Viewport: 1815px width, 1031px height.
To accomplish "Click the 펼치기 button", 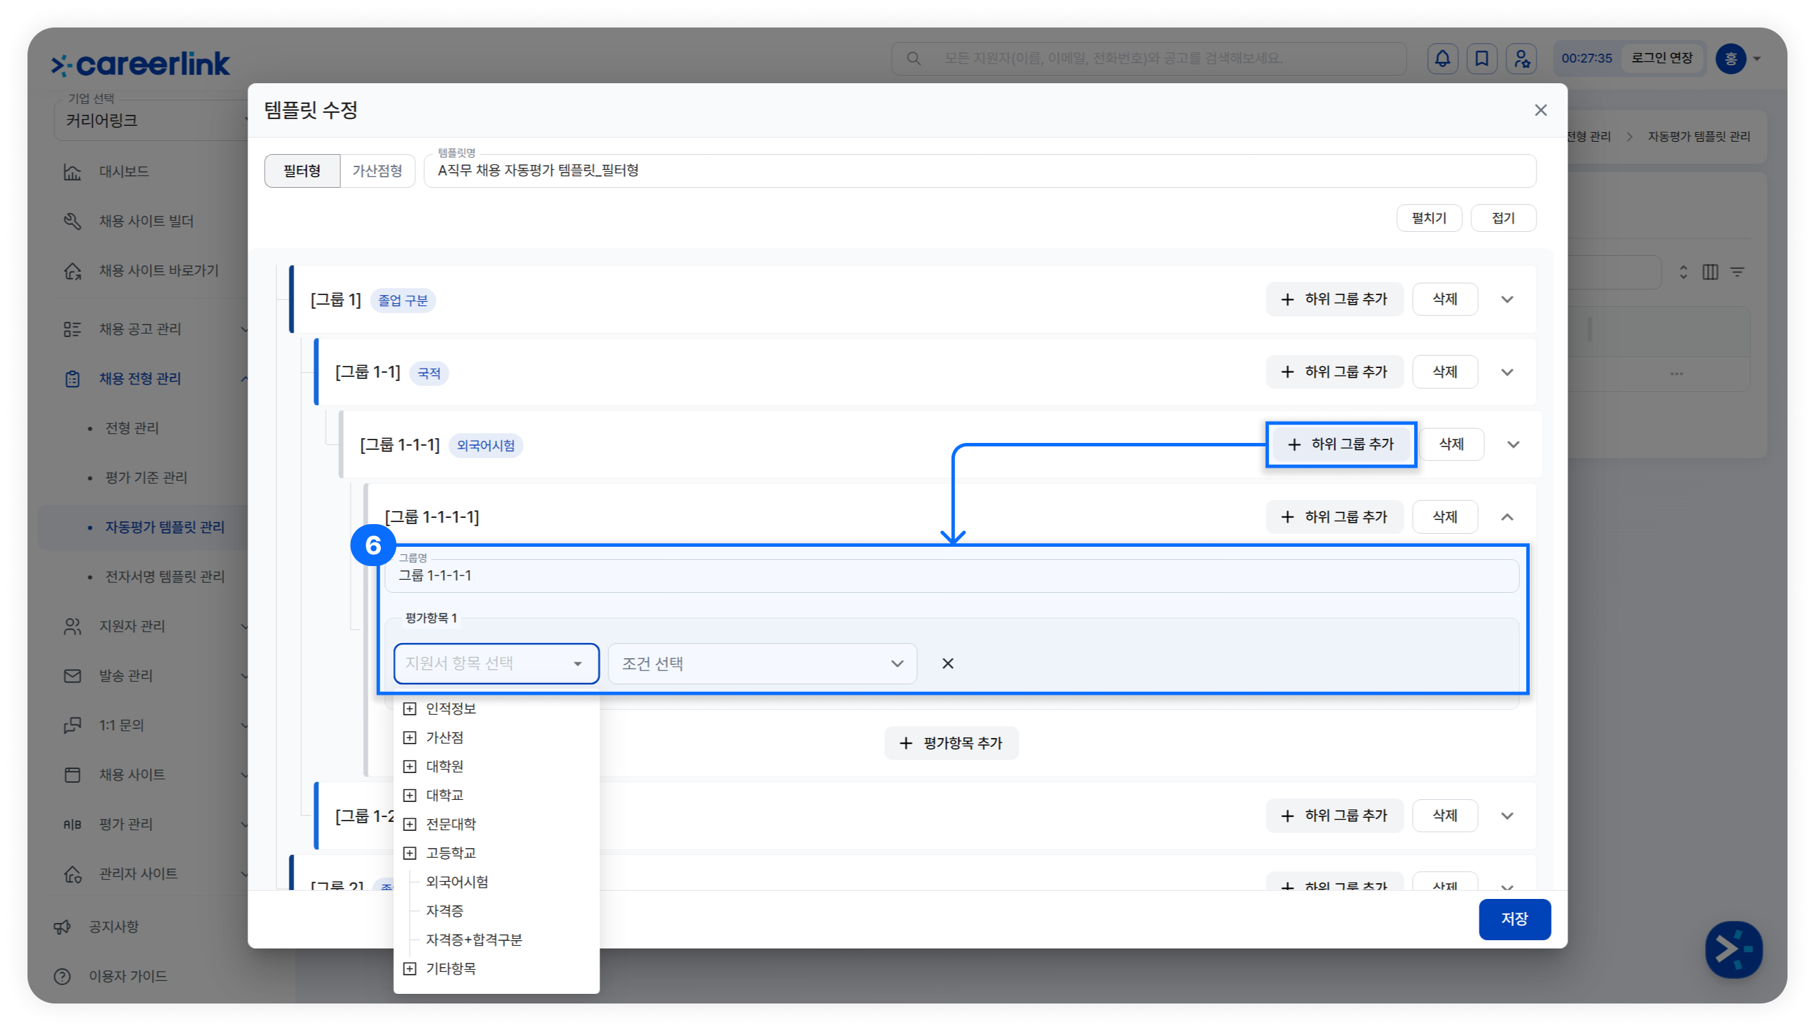I will (x=1429, y=218).
